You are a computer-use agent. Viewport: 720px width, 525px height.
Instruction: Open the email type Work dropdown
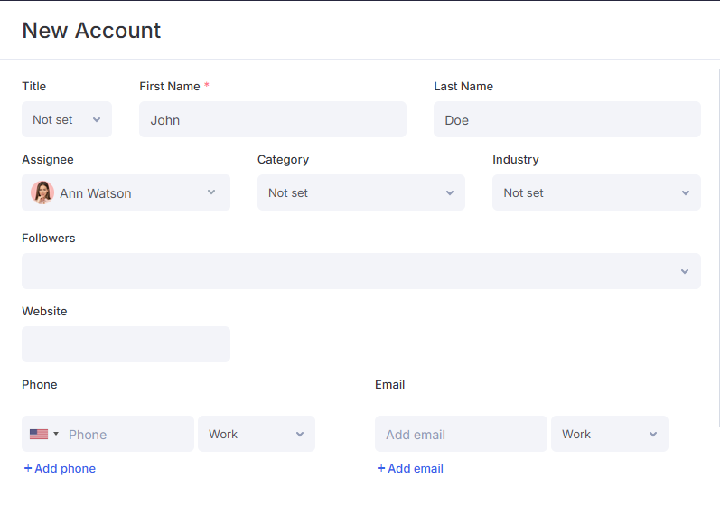pyautogui.click(x=610, y=434)
